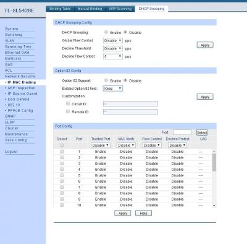Open the VLAN menu in sidebar
Image resolution: width=247 pixels, height=244 pixels.
(10, 41)
